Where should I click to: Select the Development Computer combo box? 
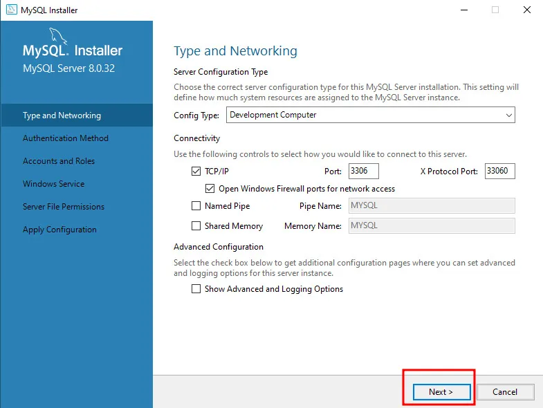[371, 115]
